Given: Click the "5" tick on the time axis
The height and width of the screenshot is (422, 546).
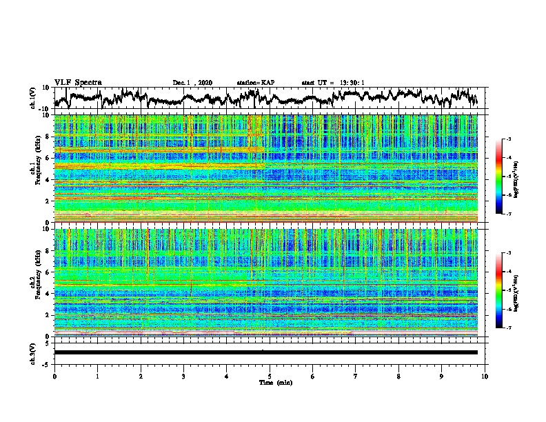Looking at the screenshot, I should (x=270, y=376).
